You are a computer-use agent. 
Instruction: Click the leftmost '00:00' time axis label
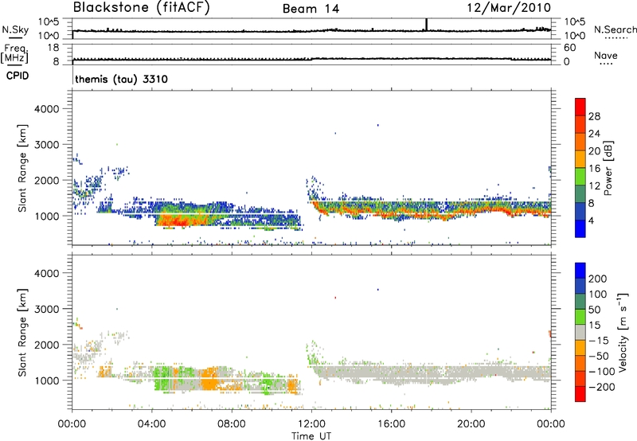click(72, 424)
